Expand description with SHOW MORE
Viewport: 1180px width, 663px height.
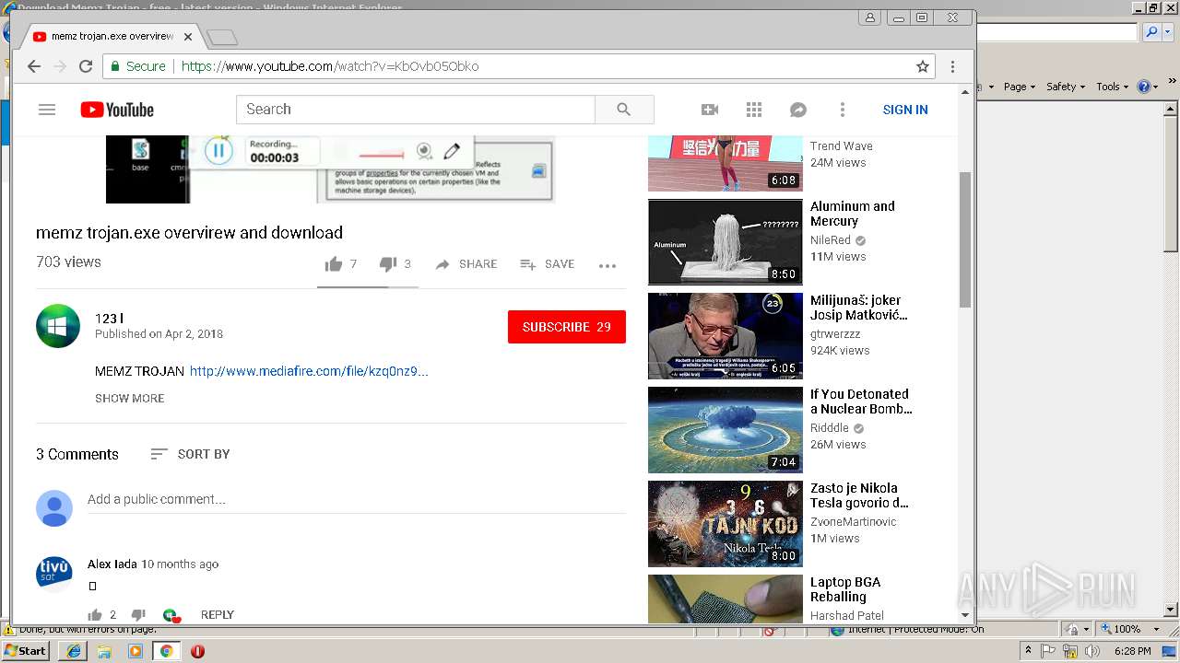[x=130, y=399]
